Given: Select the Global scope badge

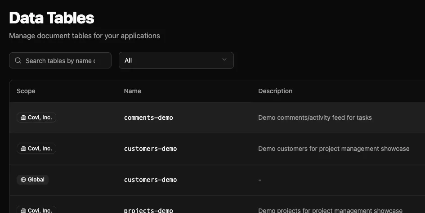Looking at the screenshot, I should (33, 180).
